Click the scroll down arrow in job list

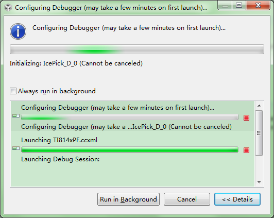pyautogui.click(x=259, y=182)
